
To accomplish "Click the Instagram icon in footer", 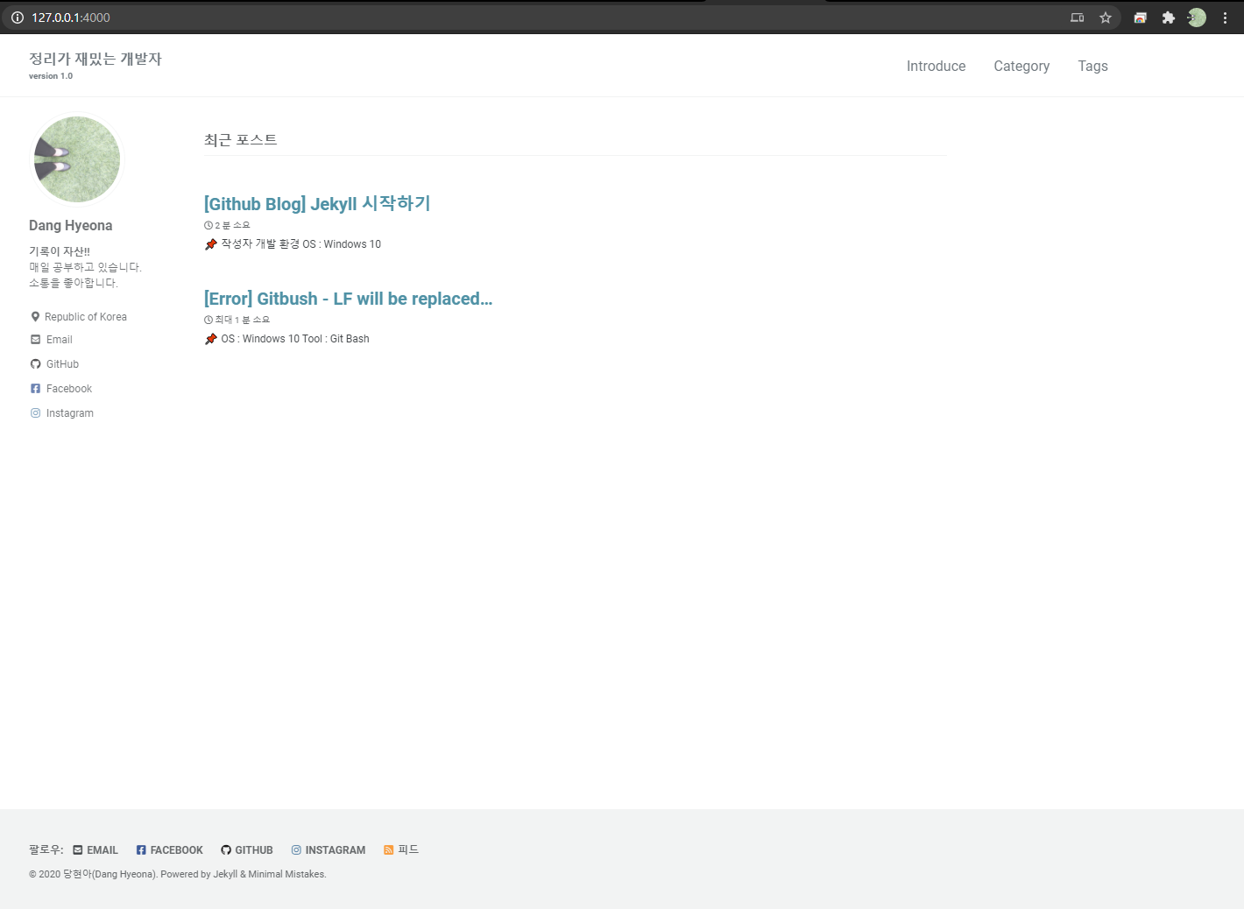I will tap(296, 849).
